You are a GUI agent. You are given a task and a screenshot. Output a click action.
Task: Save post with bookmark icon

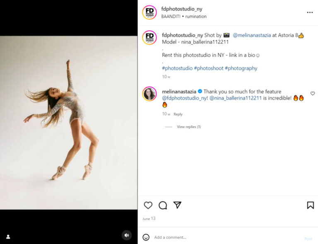point(310,205)
